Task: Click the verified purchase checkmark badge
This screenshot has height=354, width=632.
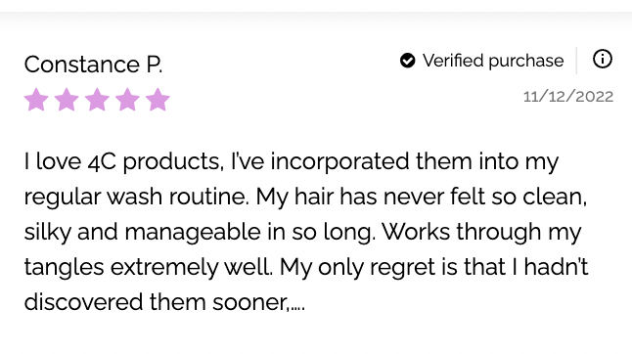Action: pos(408,61)
